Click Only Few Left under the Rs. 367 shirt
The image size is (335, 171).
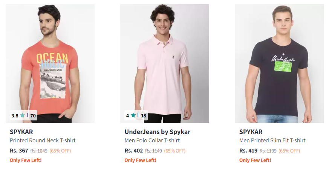[x=26, y=160]
